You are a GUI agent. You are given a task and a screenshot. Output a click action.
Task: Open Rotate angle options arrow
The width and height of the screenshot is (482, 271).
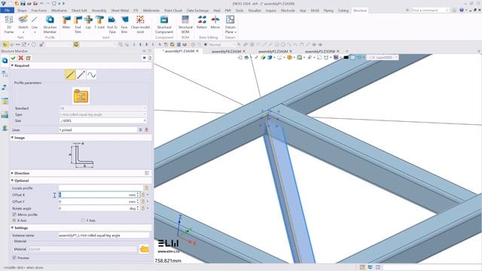[148, 209]
